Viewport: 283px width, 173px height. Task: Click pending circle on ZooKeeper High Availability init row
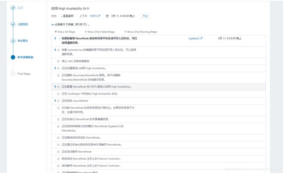[58, 94]
